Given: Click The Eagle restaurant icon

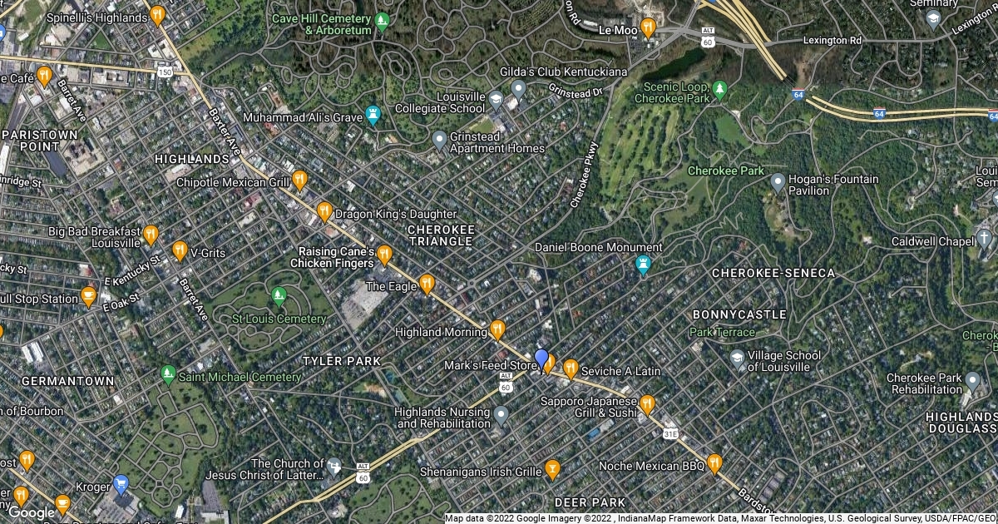Looking at the screenshot, I should click(427, 284).
